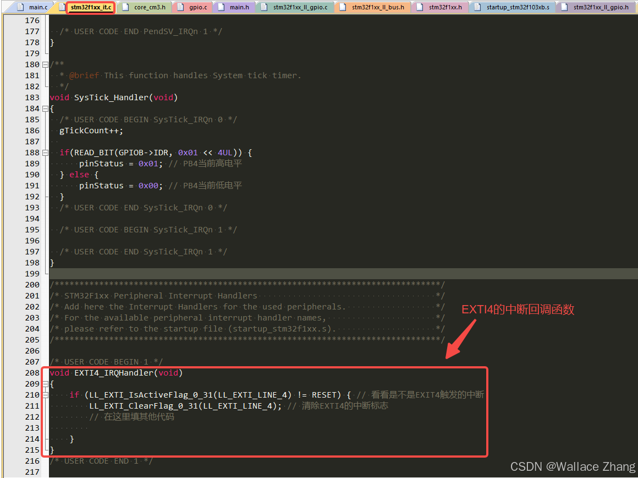638x478 pixels.
Task: Click line number 211 in margin
Action: tap(32, 406)
